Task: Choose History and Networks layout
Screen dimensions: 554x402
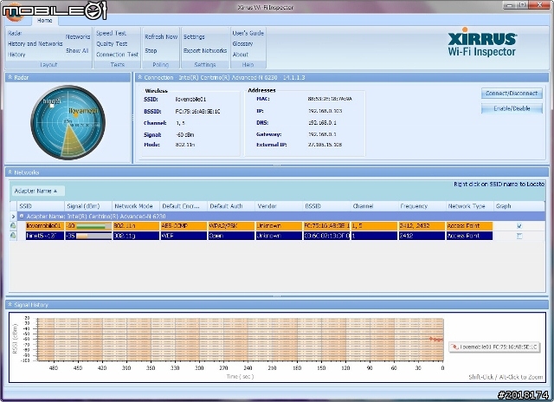Action: click(35, 44)
